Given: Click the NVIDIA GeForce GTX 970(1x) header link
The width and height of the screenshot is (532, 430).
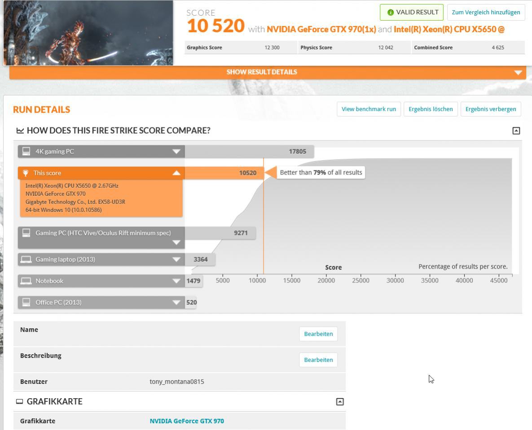Looking at the screenshot, I should tap(321, 30).
